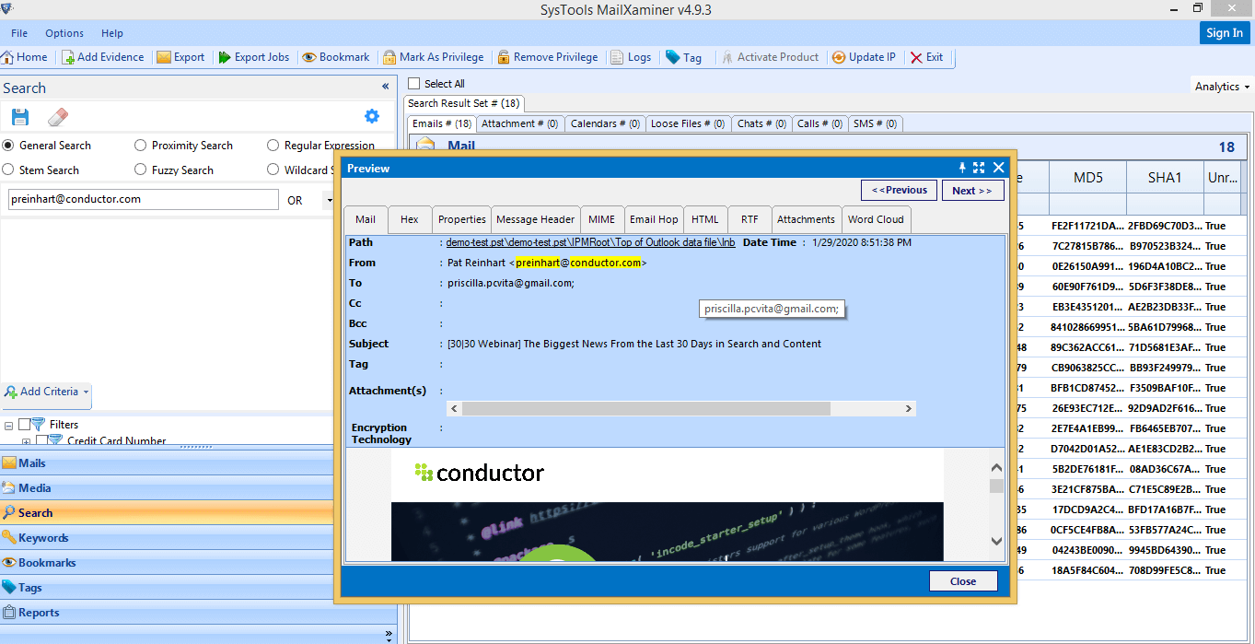
Task: Switch to the Hex preview tab
Action: 410,219
